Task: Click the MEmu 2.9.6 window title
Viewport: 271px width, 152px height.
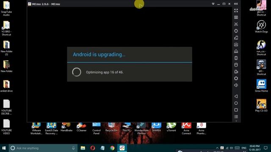Action: coord(46,4)
